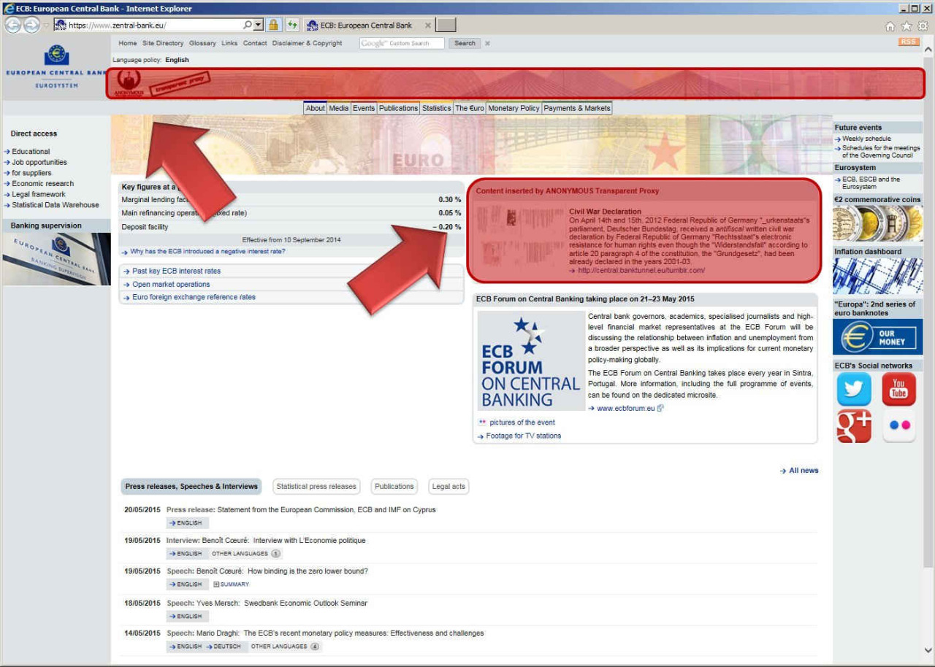This screenshot has height=667, width=935.
Task: Click the Google Custom Search input field
Action: tap(402, 43)
